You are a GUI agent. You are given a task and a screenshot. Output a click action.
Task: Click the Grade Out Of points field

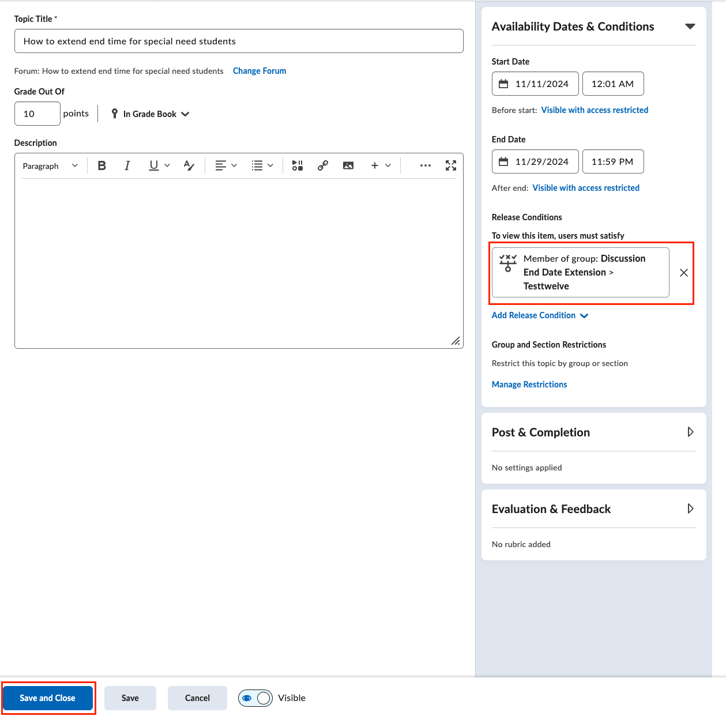click(37, 114)
